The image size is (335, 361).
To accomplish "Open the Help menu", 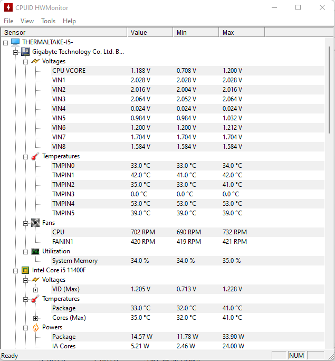I will [69, 21].
